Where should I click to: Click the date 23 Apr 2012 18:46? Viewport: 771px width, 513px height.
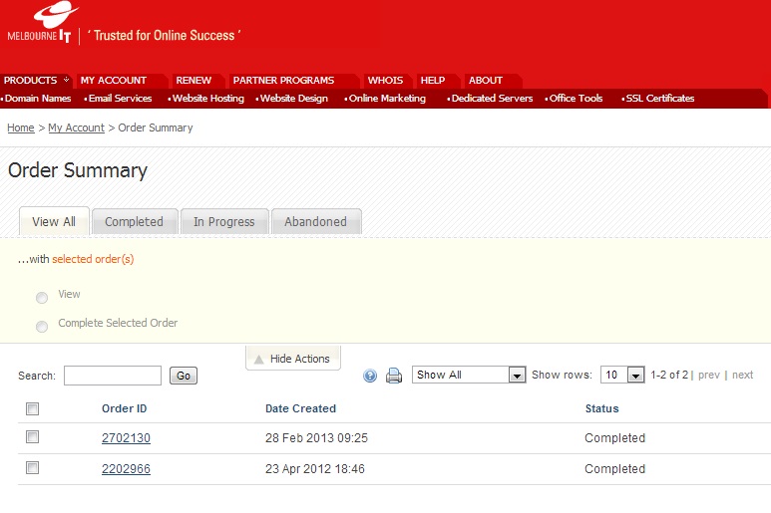[x=315, y=469]
